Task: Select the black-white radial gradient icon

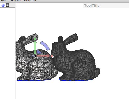Action: (x=7, y=5)
